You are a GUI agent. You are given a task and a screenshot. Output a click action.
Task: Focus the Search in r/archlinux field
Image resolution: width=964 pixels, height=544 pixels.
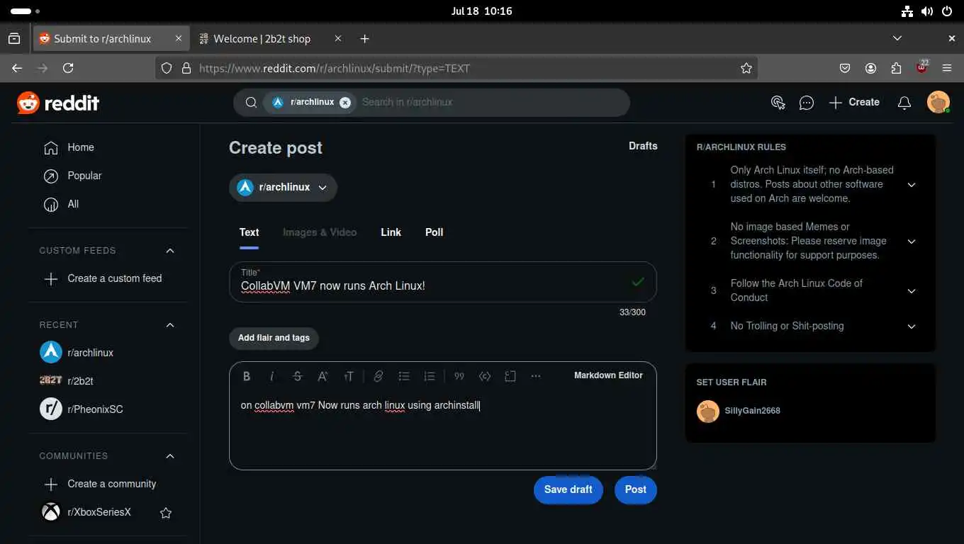click(x=489, y=102)
